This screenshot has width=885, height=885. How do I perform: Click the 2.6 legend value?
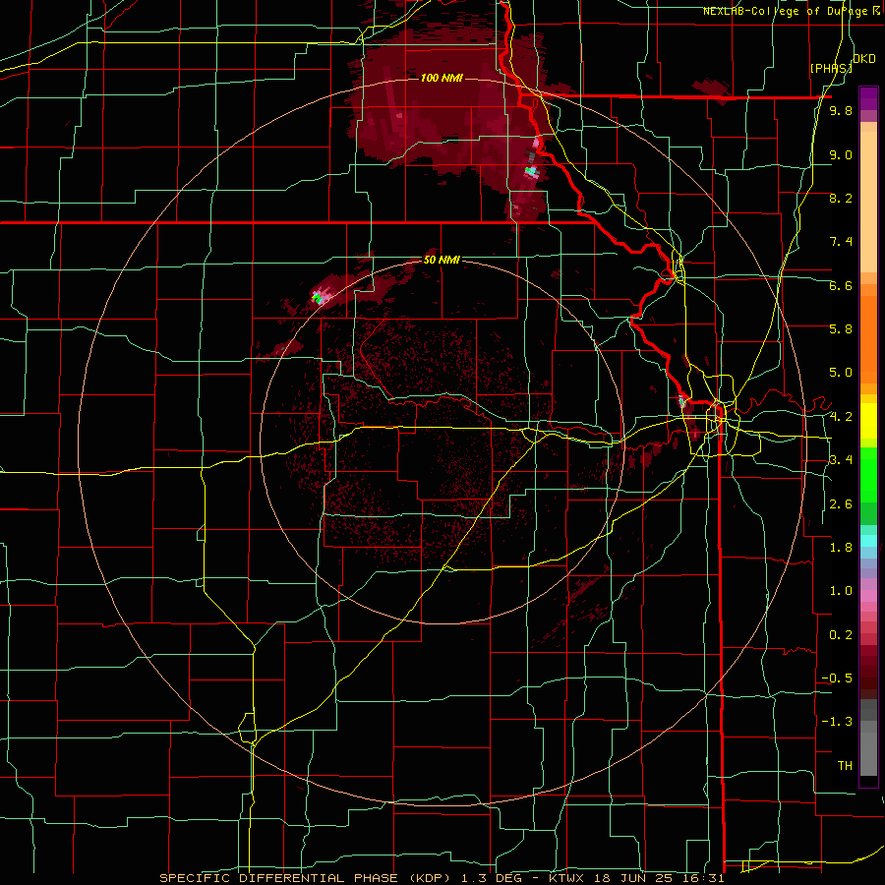tap(841, 504)
